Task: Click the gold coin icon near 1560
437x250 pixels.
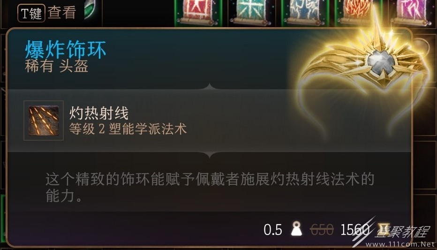Action: (384, 229)
